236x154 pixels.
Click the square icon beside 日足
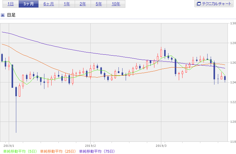(3, 15)
